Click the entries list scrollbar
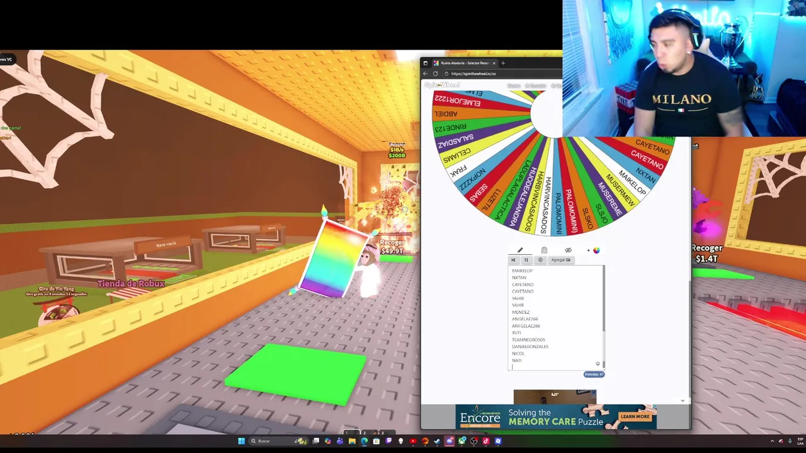This screenshot has width=806, height=453. pos(603,316)
